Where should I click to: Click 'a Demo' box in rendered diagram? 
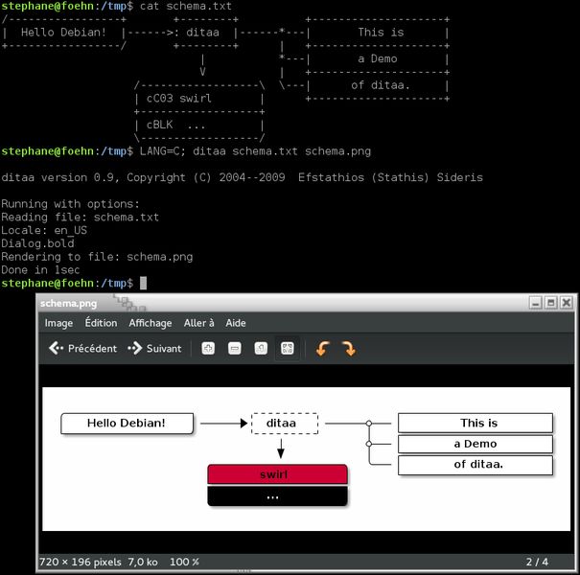click(476, 444)
